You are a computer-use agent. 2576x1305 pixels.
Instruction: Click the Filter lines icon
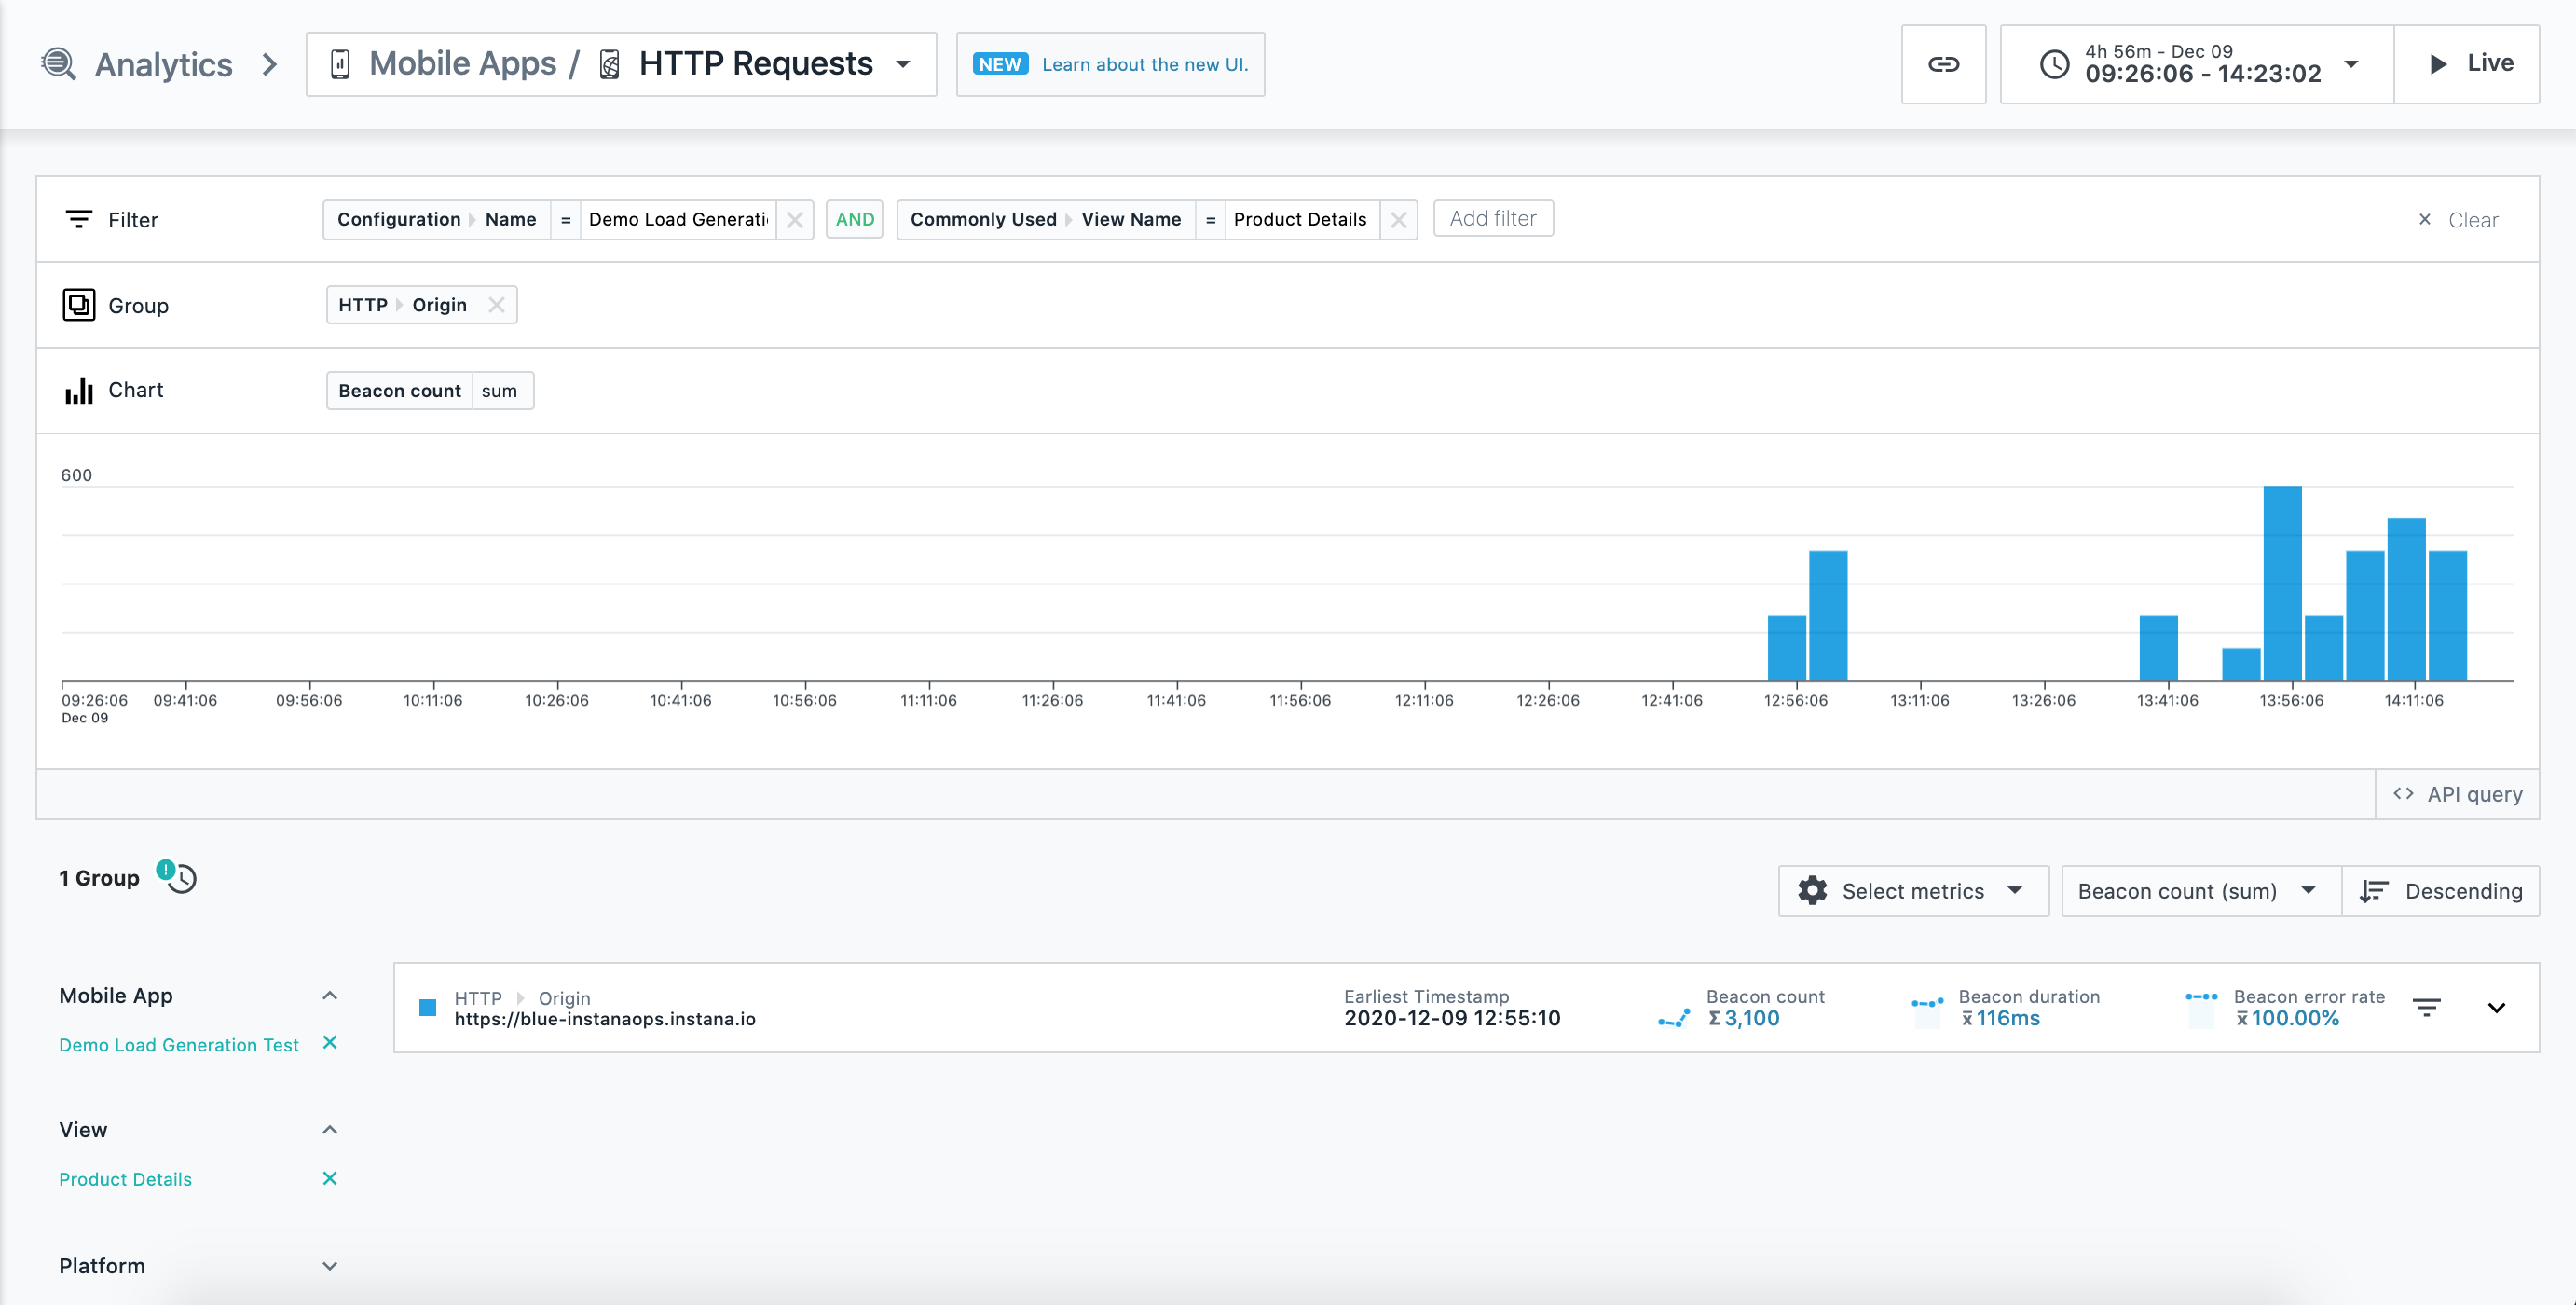coord(79,219)
